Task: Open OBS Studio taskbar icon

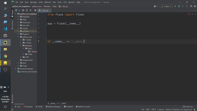Action: pos(5,70)
